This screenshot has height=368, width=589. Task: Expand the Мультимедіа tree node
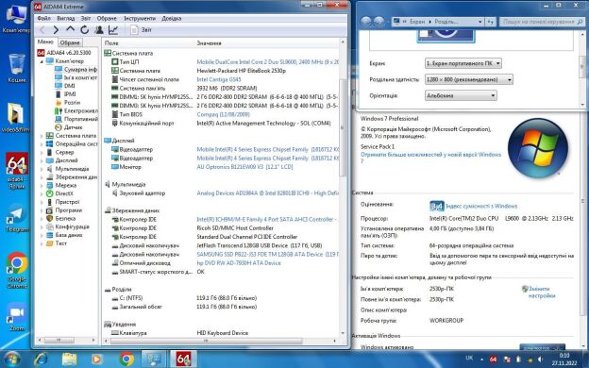coord(42,169)
